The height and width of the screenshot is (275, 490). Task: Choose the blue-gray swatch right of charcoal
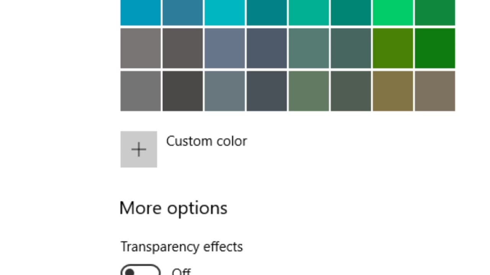click(225, 91)
